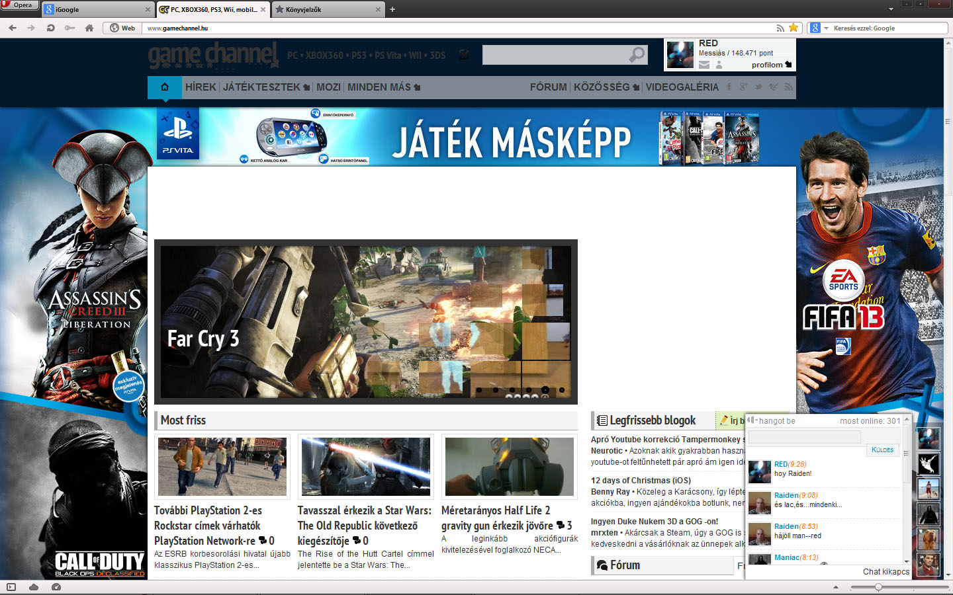Screen dimensions: 953x595
Task: Click the site home icon in navigation bar
Action: click(x=165, y=87)
